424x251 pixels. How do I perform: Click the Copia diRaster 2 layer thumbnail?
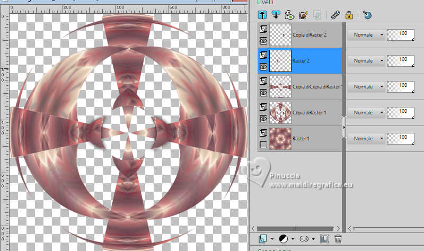pyautogui.click(x=280, y=35)
